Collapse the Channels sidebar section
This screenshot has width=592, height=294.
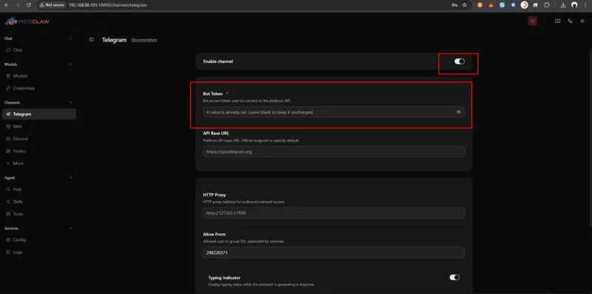click(71, 103)
